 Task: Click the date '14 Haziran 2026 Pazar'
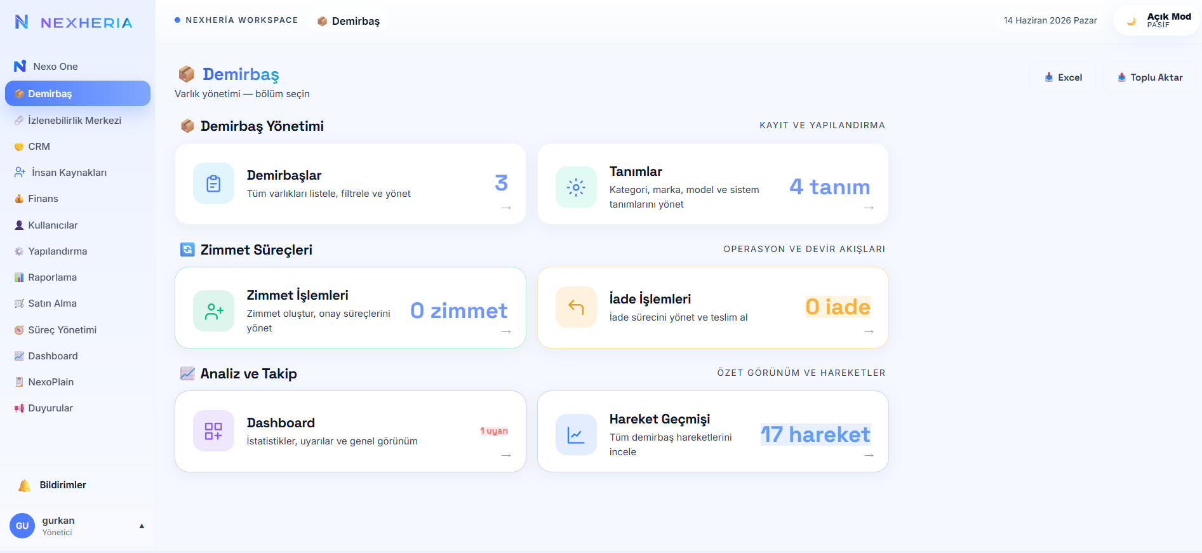(x=1050, y=20)
